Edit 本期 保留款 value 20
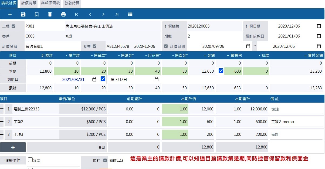The height and width of the screenshot is (169, 325). (x=94, y=71)
